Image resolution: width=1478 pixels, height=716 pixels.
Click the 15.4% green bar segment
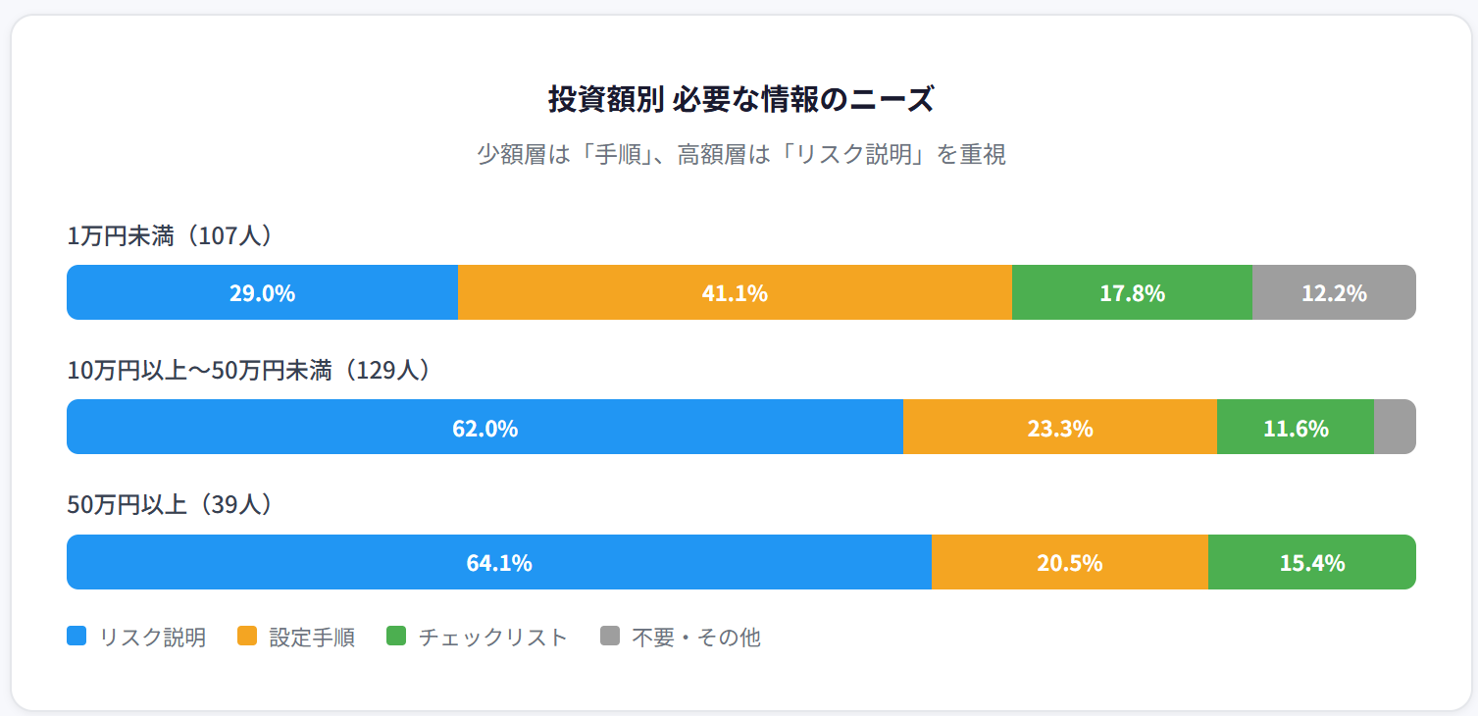click(x=1311, y=562)
